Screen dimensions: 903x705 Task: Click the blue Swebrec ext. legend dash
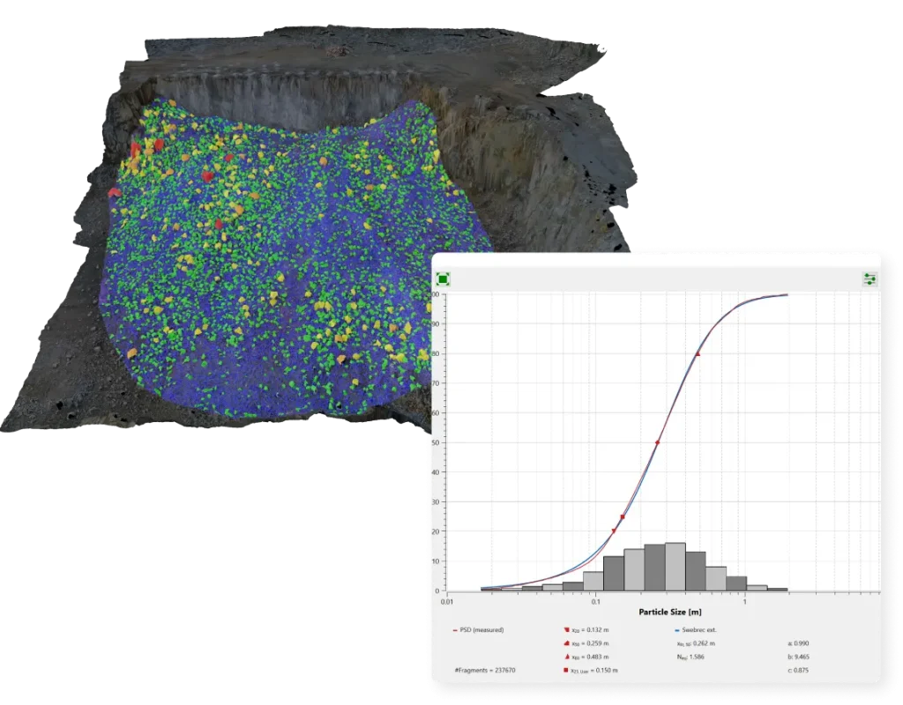pos(675,630)
